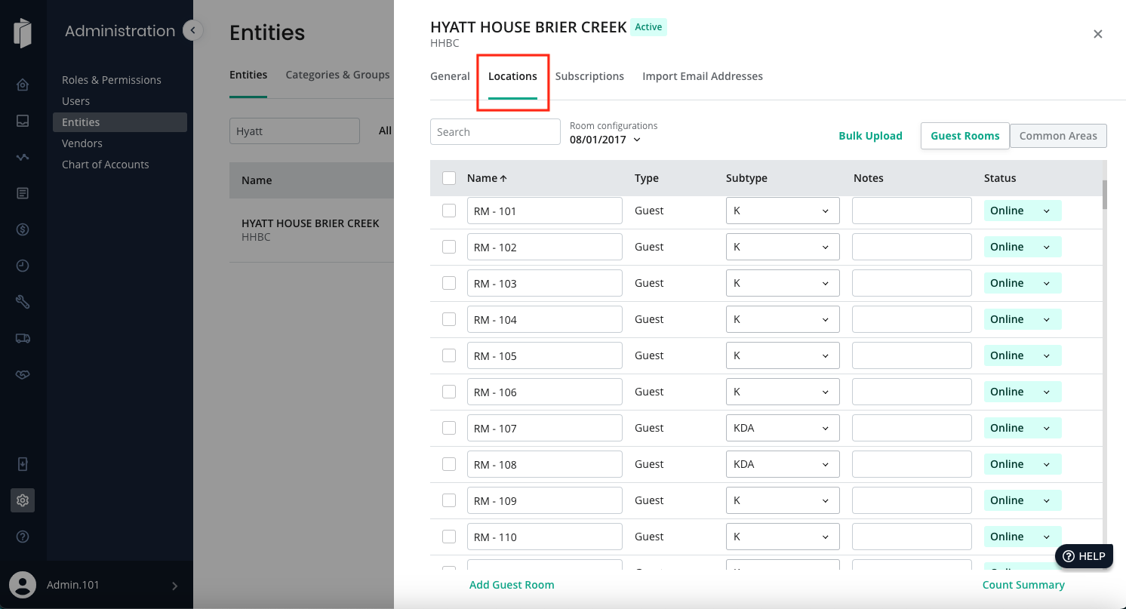The width and height of the screenshot is (1126, 609).
Task: Open subtype dropdown for RM - 108
Action: [x=783, y=464]
